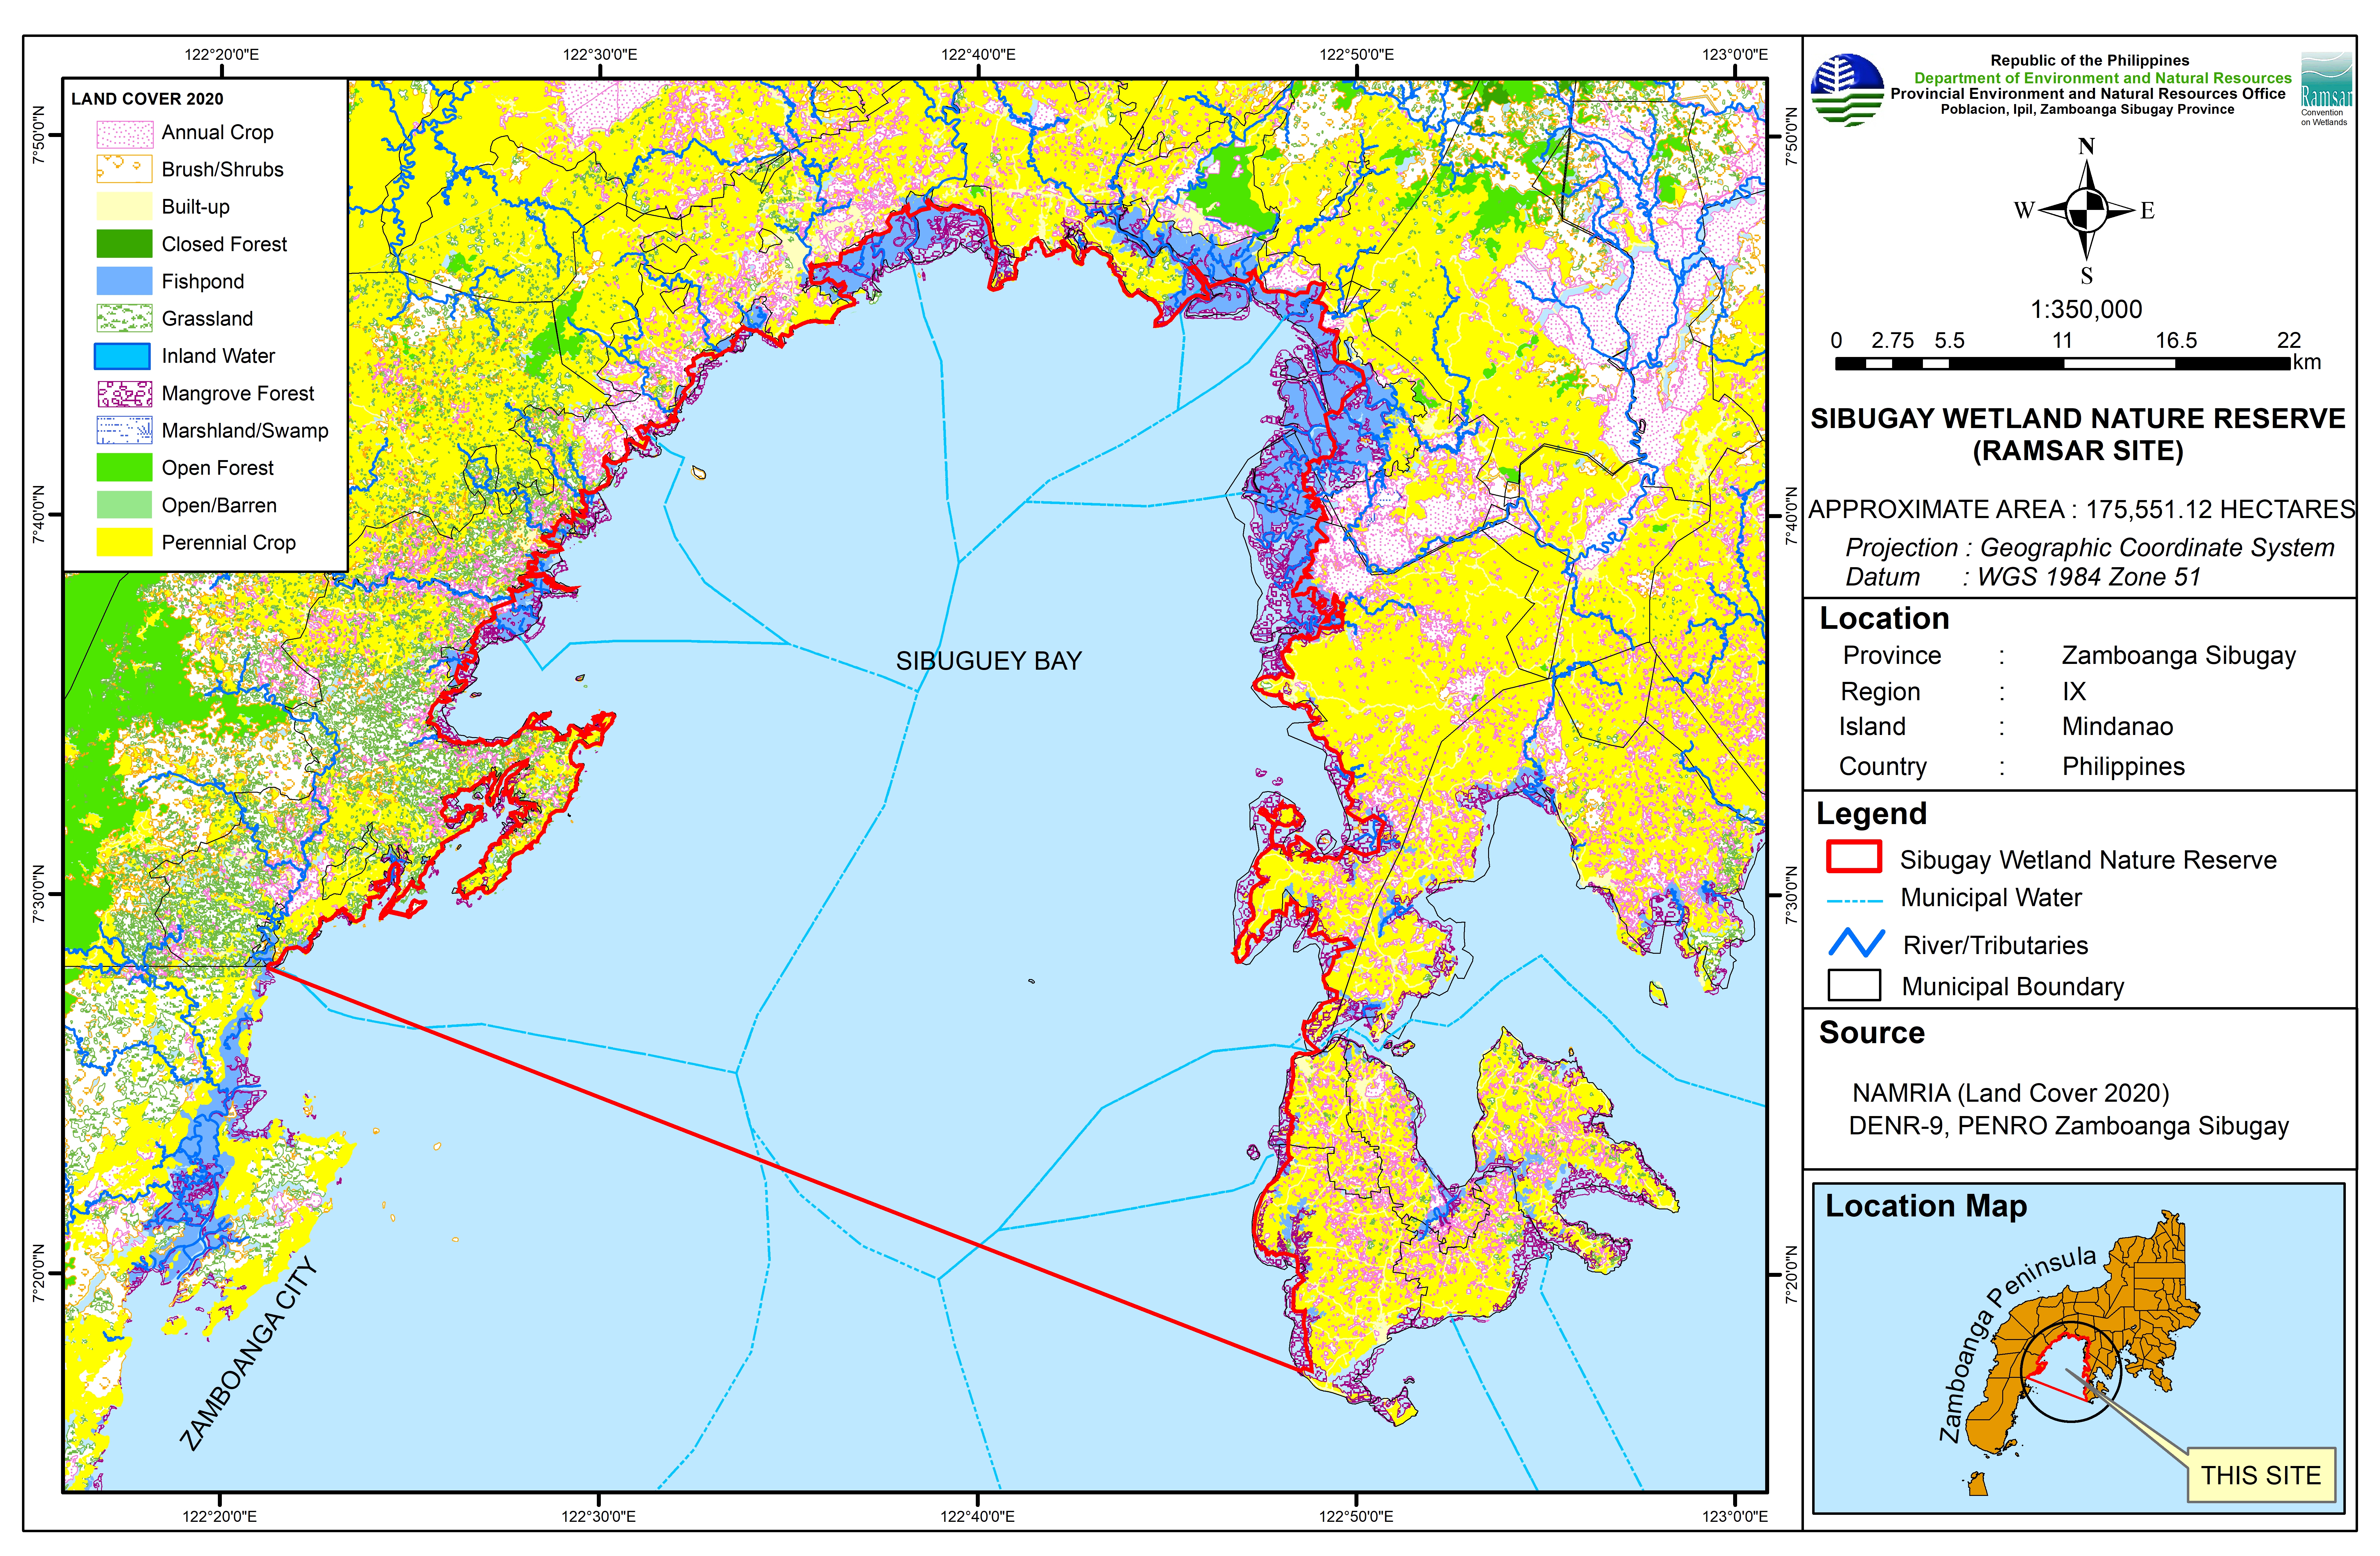The width and height of the screenshot is (2380, 1556).
Task: Click the Datum WGS 1984 Zone 51 text
Action: point(2023,577)
